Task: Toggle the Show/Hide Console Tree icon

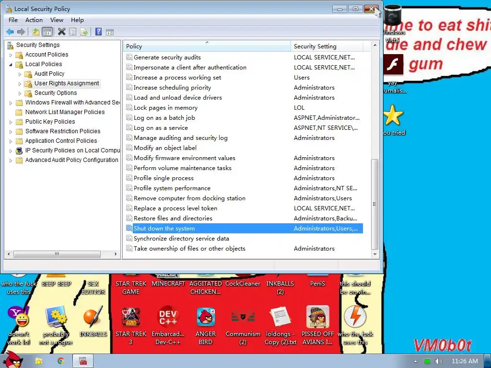Action: (47, 32)
